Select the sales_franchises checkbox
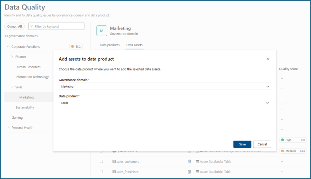 (x=101, y=172)
